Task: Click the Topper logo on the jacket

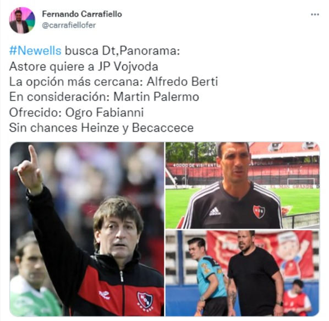Action: point(105,295)
